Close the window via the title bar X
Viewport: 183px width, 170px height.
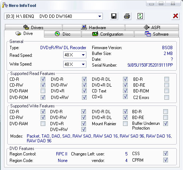[x=173, y=4]
